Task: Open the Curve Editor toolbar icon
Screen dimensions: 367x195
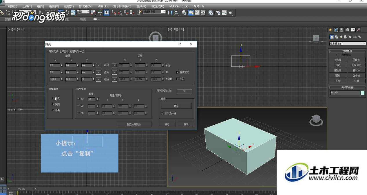Action: click(197, 12)
